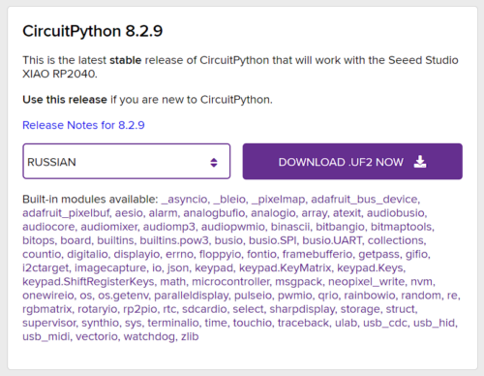Open the aesio module link
Image resolution: width=484 pixels, height=376 pixels.
tap(129, 213)
